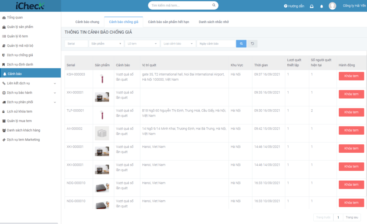The width and height of the screenshot is (367, 224).
Task: Open the Lô tem filter dropdown
Action: tap(142, 43)
